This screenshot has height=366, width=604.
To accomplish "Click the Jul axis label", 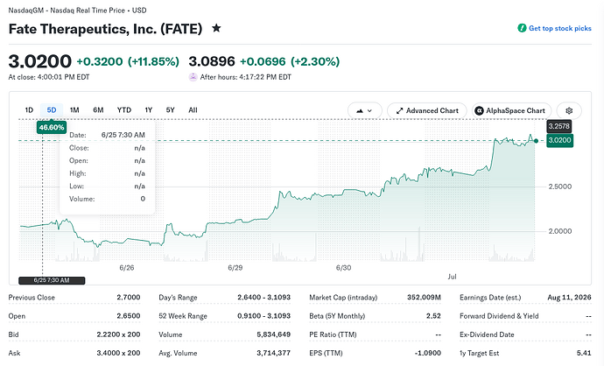I will tap(452, 277).
